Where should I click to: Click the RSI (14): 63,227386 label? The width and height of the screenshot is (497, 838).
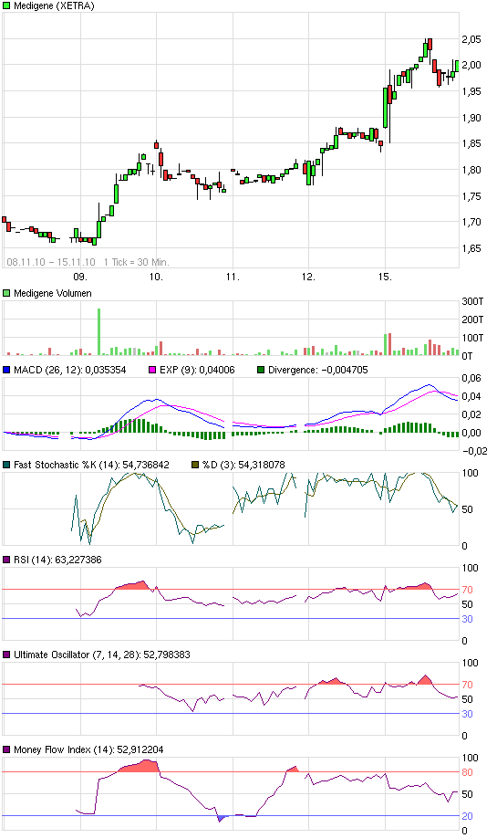tap(57, 560)
